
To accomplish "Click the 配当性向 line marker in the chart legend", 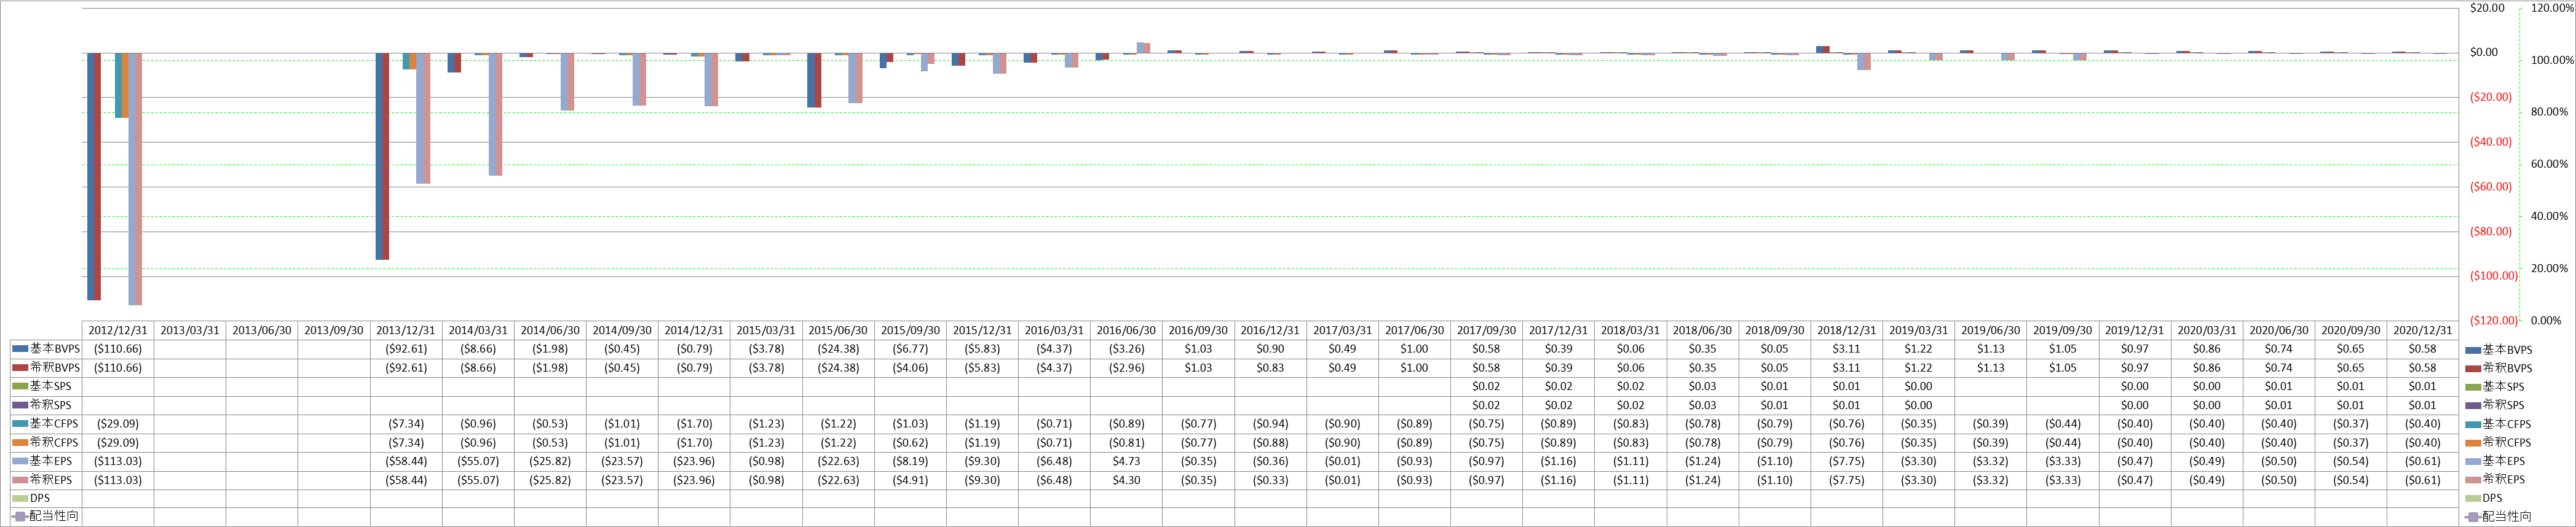I will (2474, 517).
